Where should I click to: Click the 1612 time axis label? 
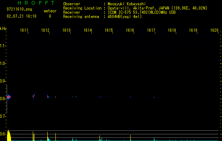[45, 30]
